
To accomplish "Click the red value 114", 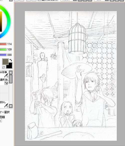I will (x=9, y=44).
